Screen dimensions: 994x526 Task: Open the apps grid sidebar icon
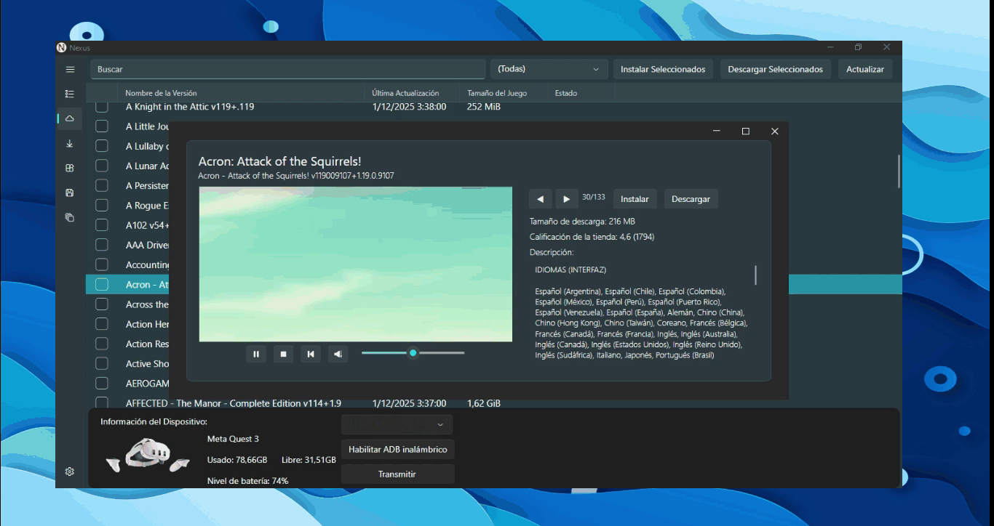click(x=70, y=168)
